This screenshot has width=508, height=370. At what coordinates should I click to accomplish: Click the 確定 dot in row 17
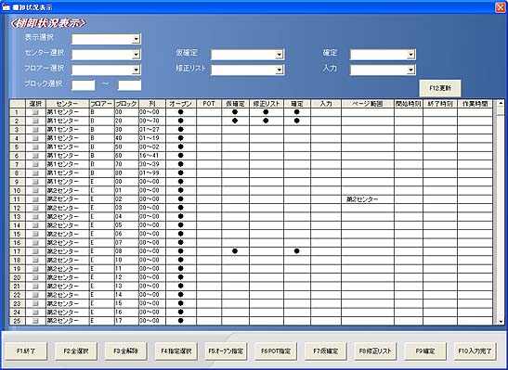[x=297, y=251]
